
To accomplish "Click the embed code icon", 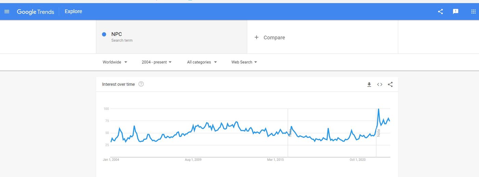I will [x=379, y=84].
